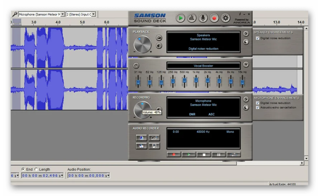The height and width of the screenshot is (196, 319).
Task: Click the Vocal Booster preset display
Action: click(204, 66)
